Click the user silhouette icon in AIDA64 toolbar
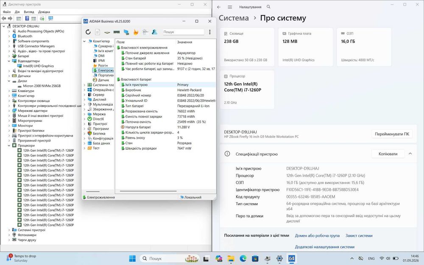 click(x=154, y=32)
